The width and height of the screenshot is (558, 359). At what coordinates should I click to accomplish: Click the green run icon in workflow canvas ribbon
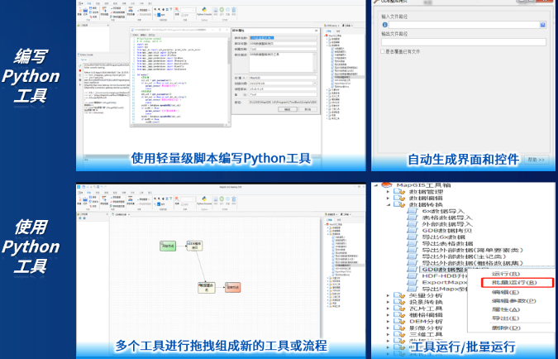point(222,200)
